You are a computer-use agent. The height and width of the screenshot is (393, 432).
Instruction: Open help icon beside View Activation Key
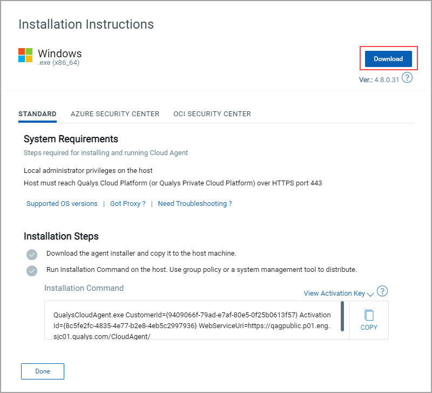pos(382,291)
